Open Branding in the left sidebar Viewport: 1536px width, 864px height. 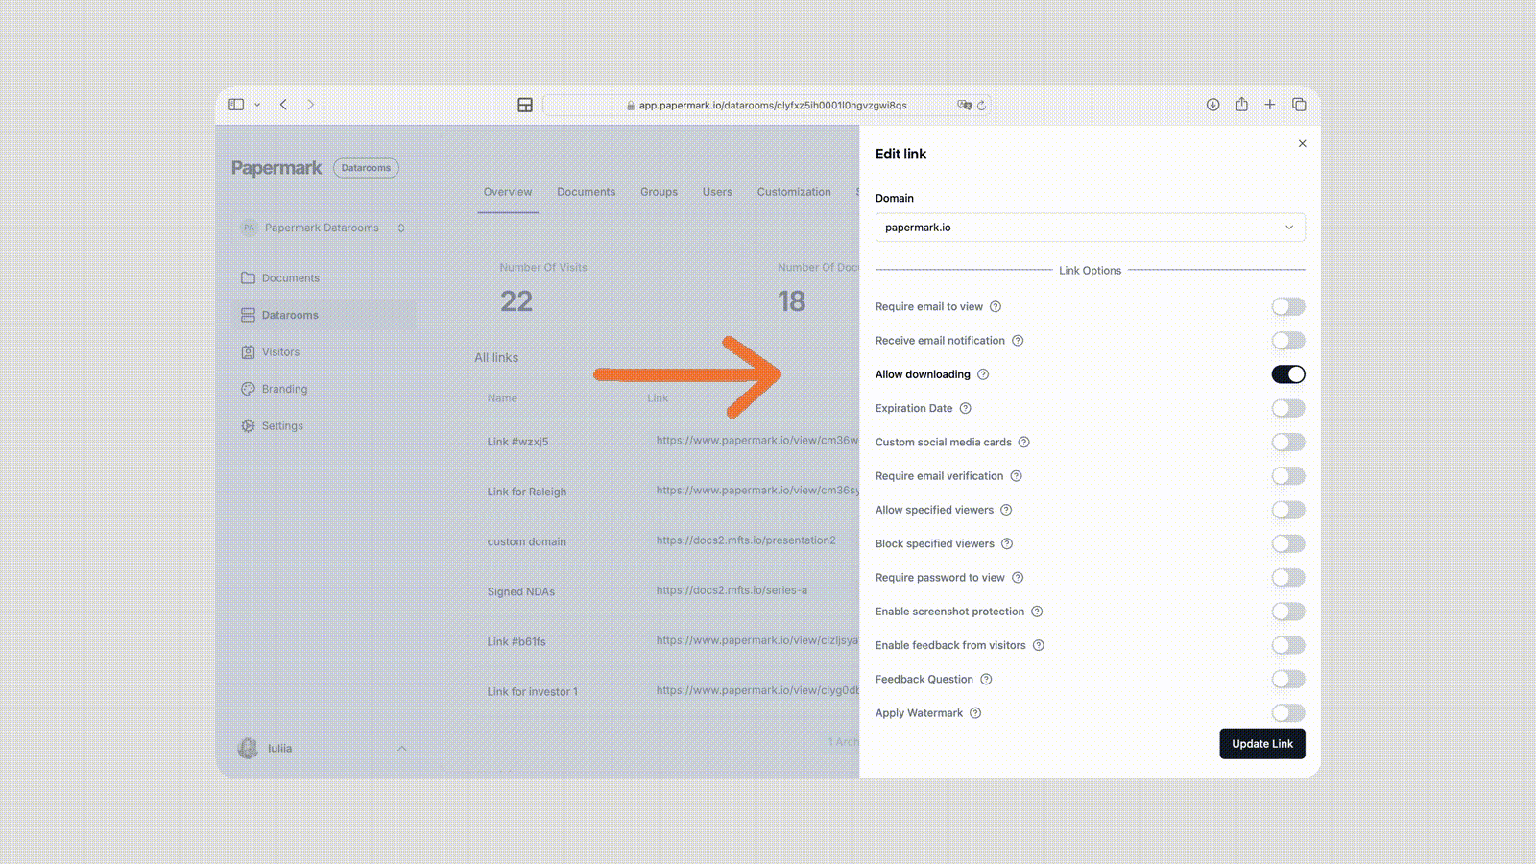coord(324,389)
